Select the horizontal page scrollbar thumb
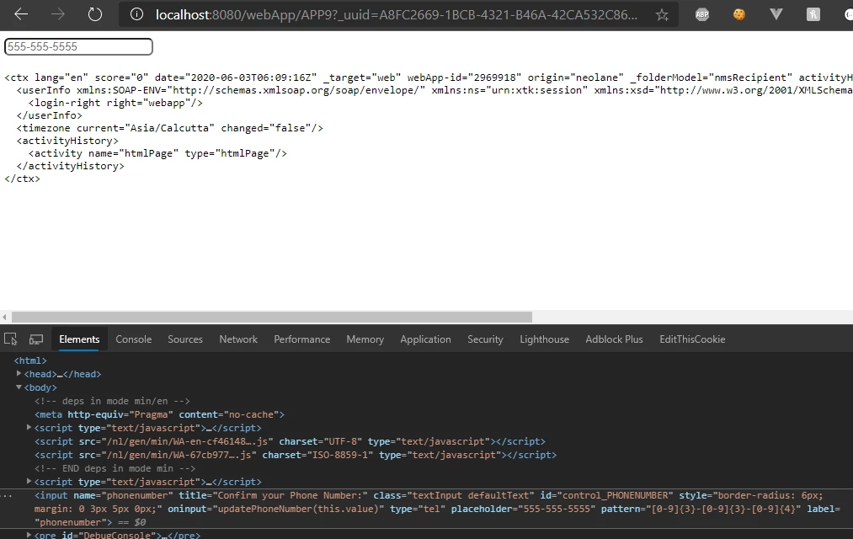 point(271,318)
